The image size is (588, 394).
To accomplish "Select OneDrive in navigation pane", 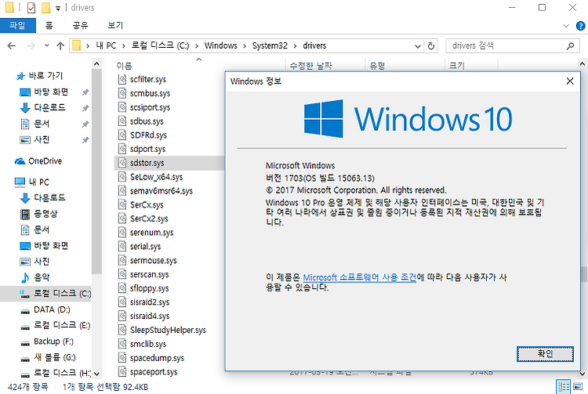I will [x=45, y=161].
